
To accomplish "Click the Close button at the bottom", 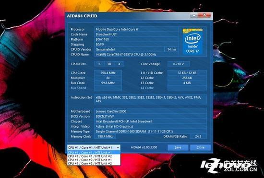I will coord(200,147).
